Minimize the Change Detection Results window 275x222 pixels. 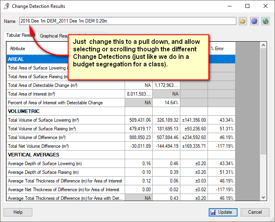(230, 6)
